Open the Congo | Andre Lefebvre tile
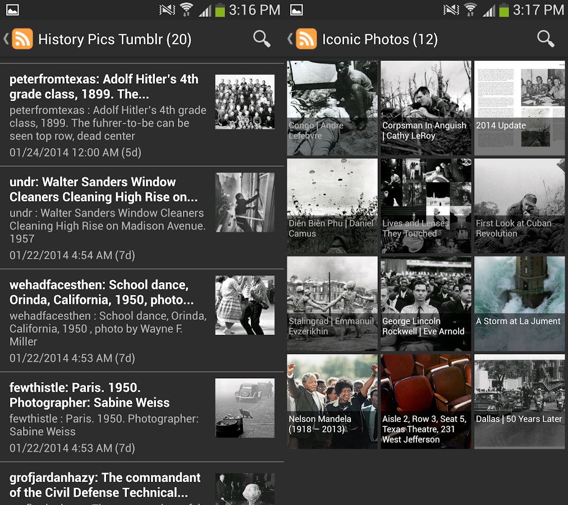This screenshot has width=568, height=505. [x=332, y=108]
